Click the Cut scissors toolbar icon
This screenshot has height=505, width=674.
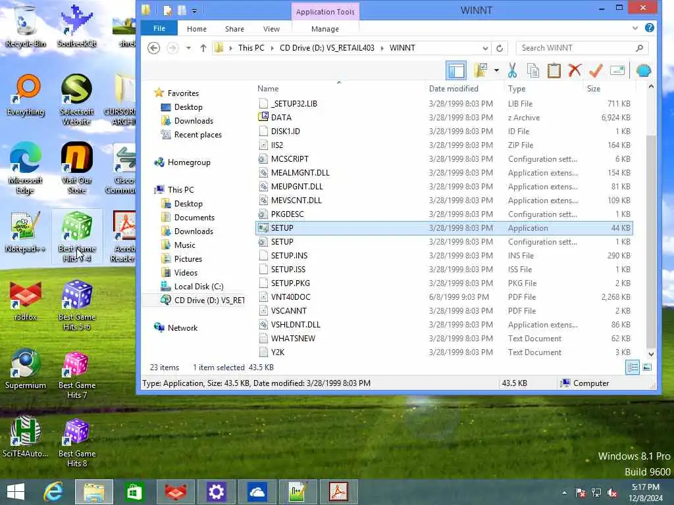click(x=512, y=70)
